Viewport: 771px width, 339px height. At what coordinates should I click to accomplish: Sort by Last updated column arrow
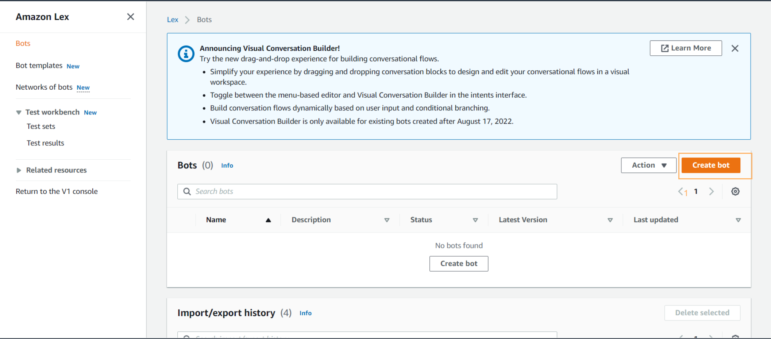[738, 220]
